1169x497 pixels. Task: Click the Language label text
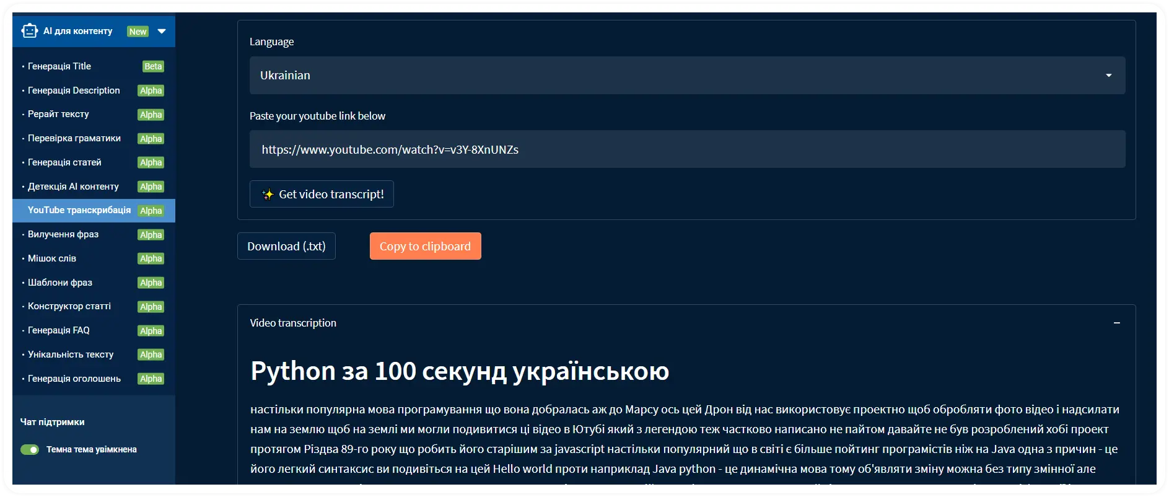coord(271,42)
